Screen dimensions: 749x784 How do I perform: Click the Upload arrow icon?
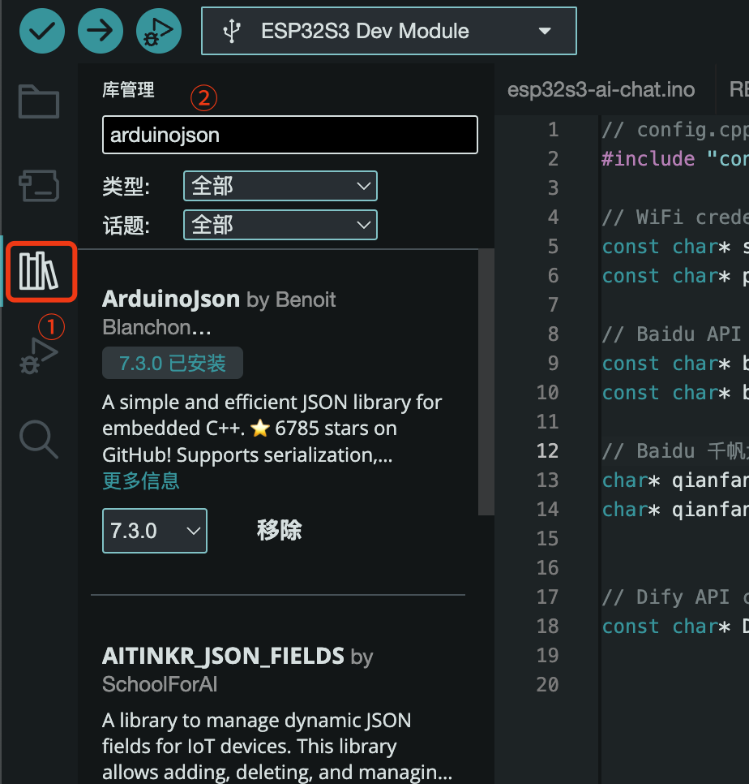coord(100,30)
